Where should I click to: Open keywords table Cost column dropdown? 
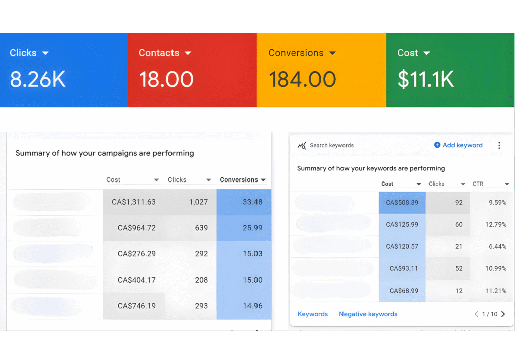tap(418, 184)
